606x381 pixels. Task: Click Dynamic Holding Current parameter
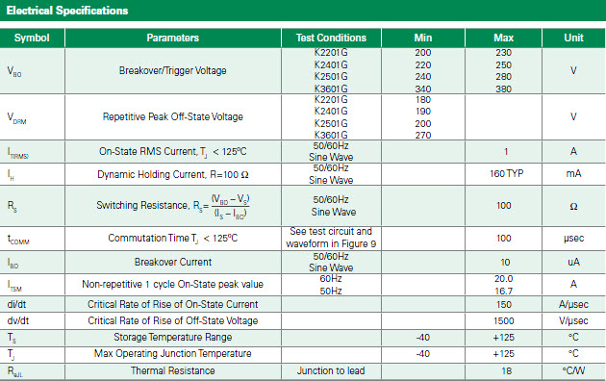pos(173,175)
